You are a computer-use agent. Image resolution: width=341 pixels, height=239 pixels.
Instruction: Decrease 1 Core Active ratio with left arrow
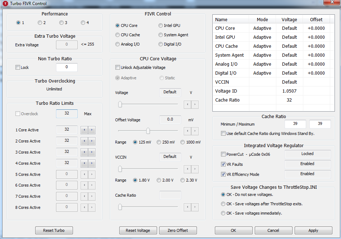tap(84, 130)
